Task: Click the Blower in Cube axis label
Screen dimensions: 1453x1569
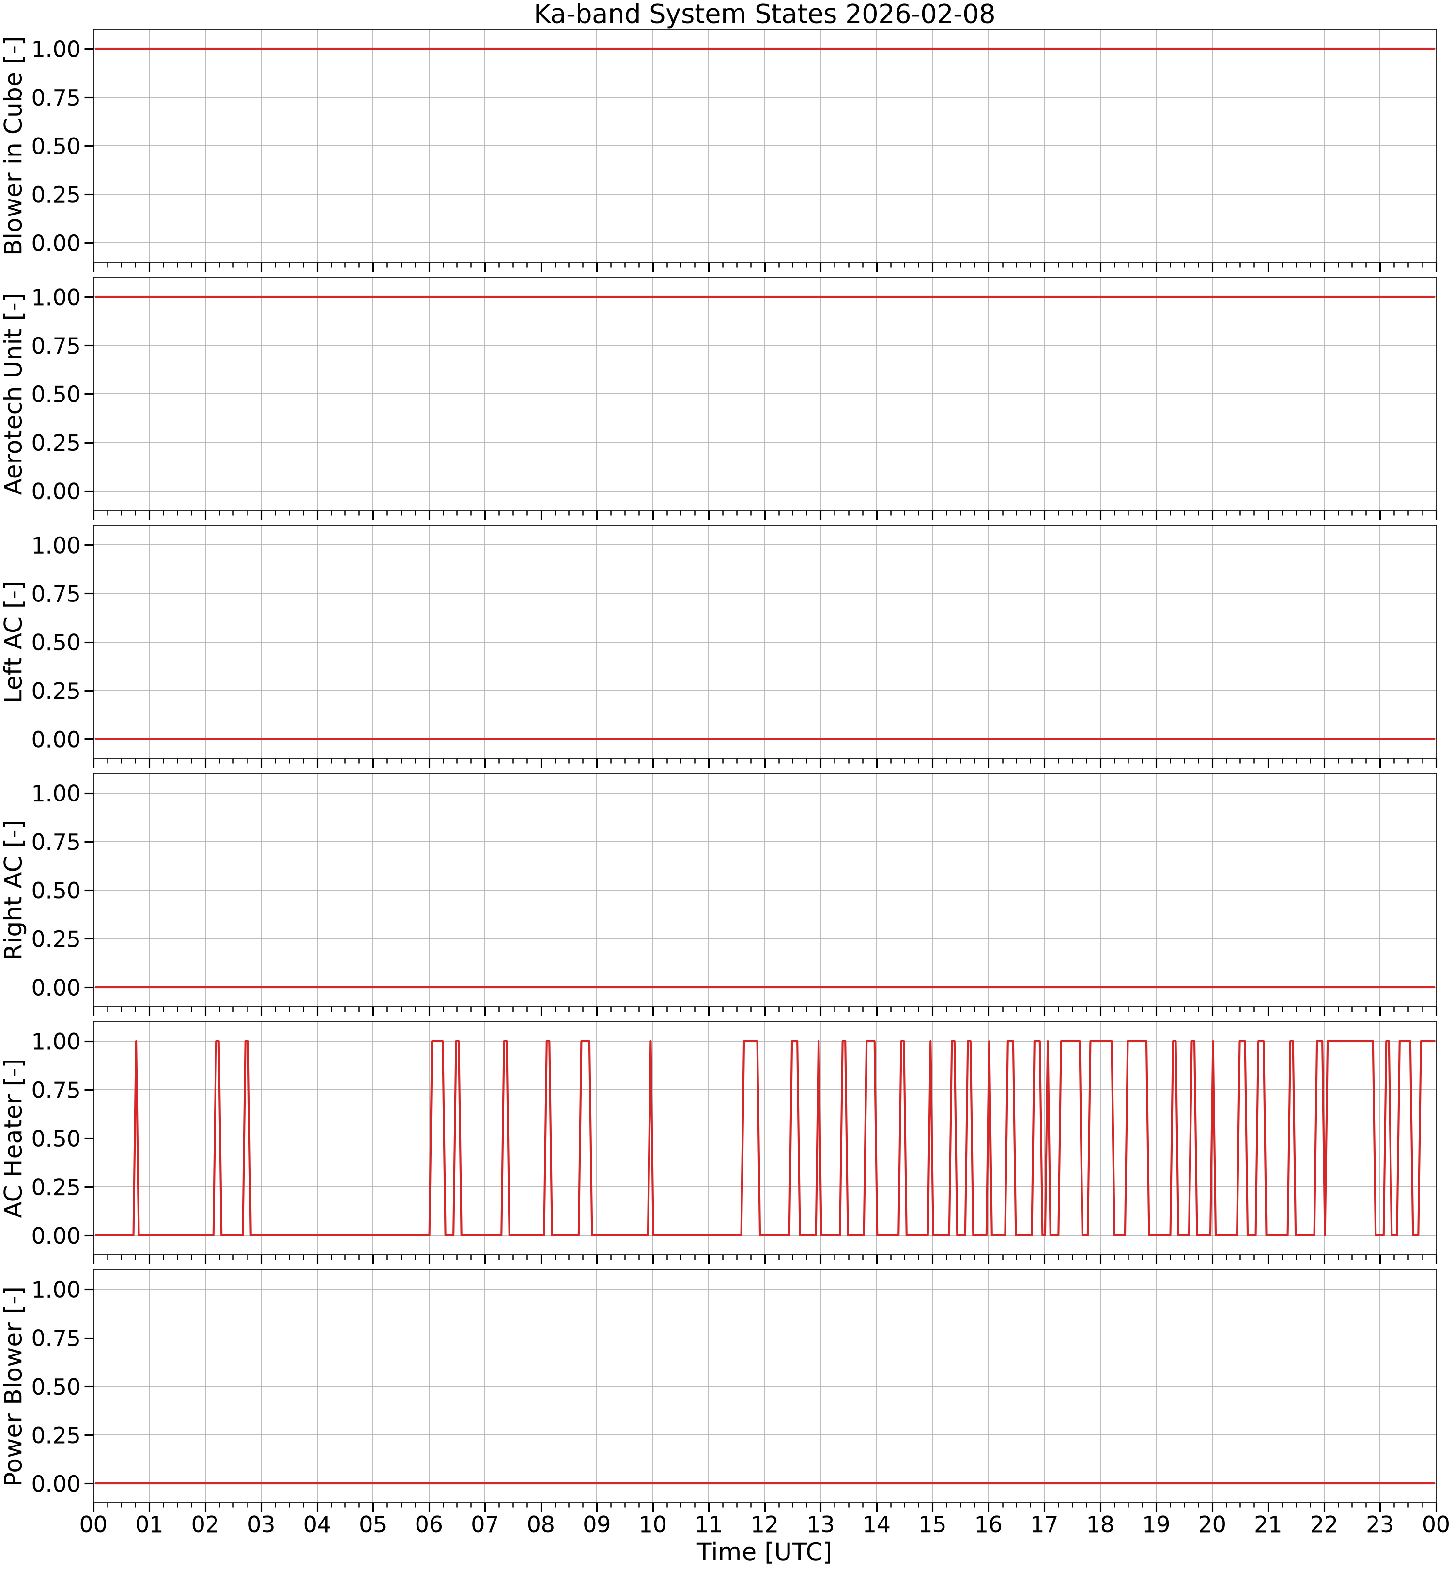Action: point(14,146)
